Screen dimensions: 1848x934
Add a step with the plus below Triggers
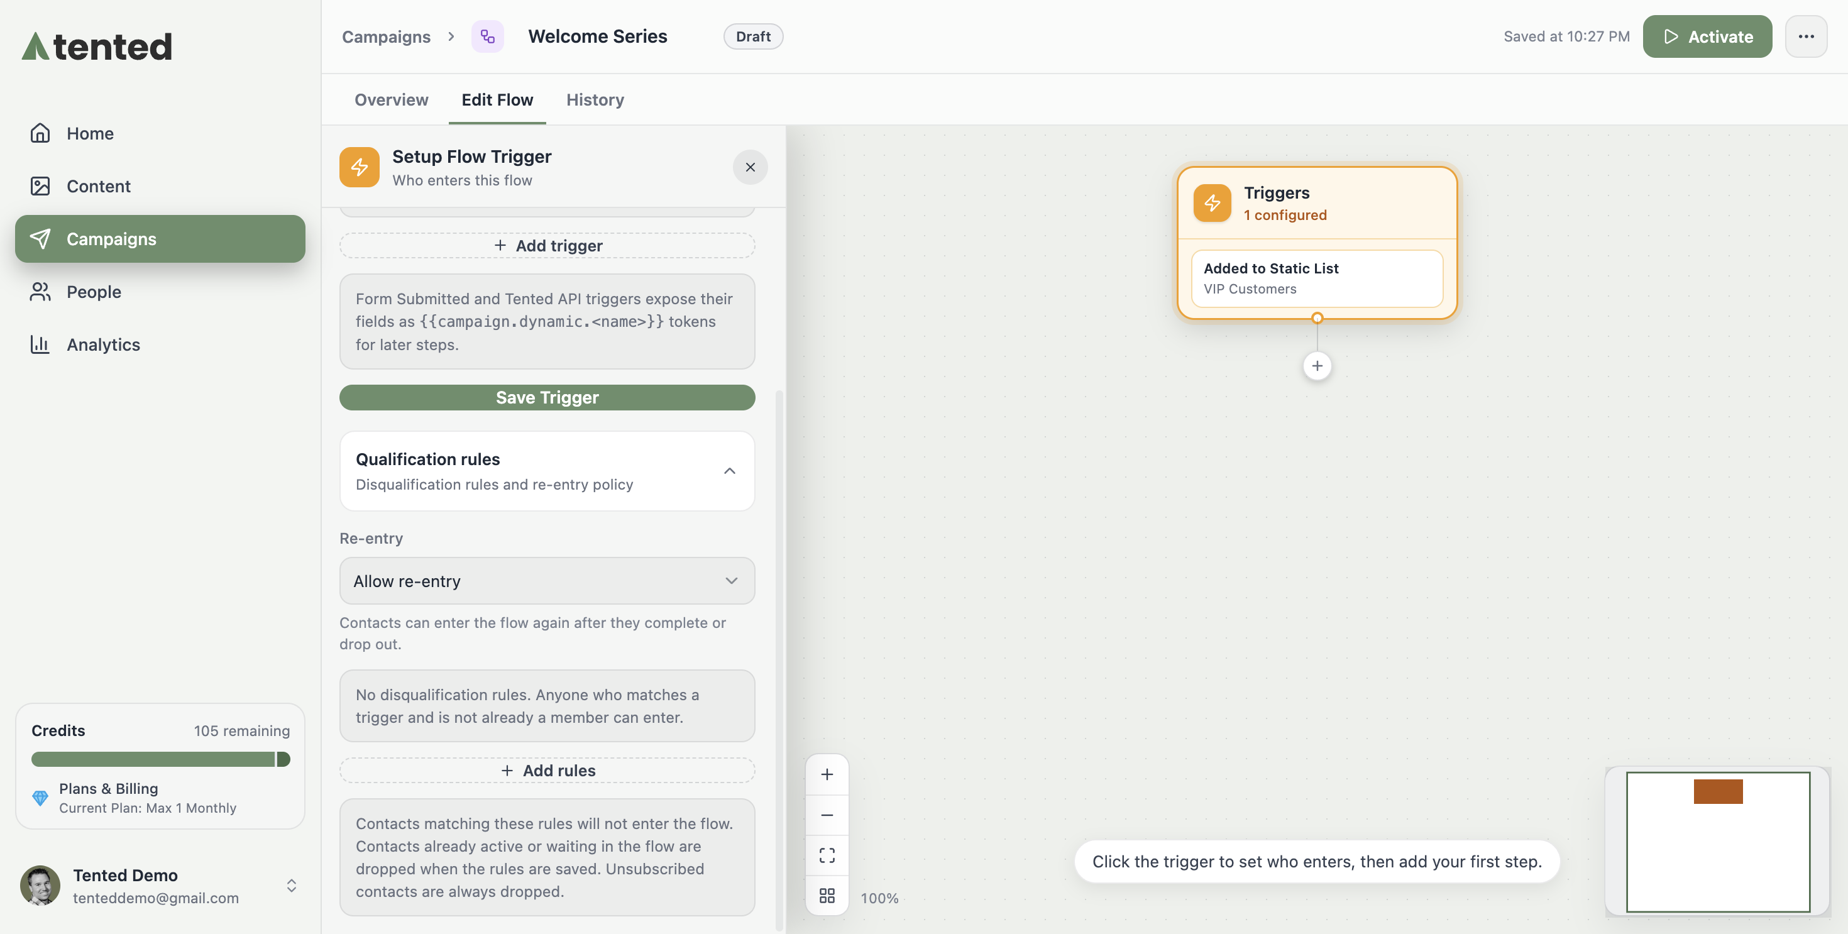(1316, 366)
